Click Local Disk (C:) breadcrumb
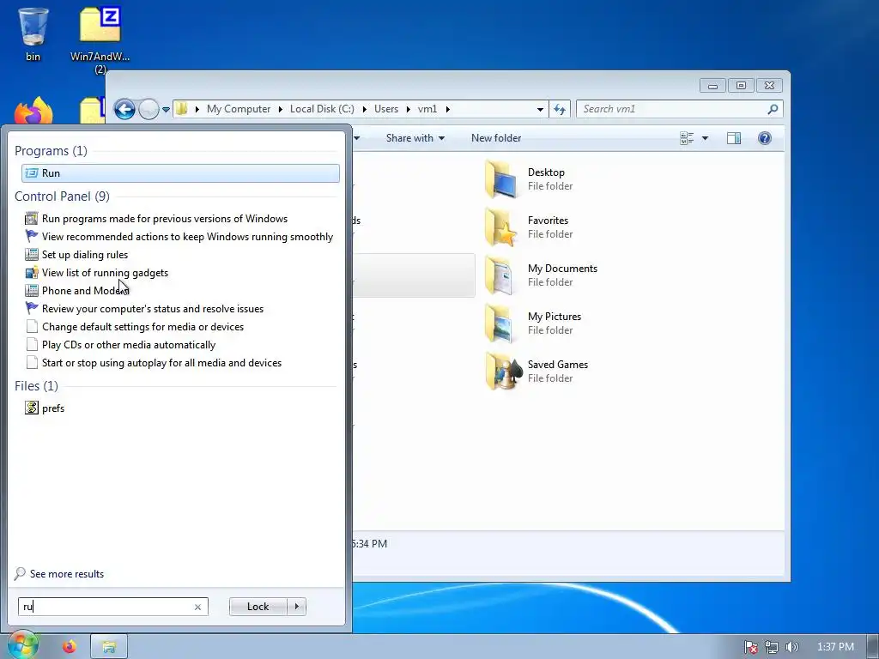 point(322,109)
